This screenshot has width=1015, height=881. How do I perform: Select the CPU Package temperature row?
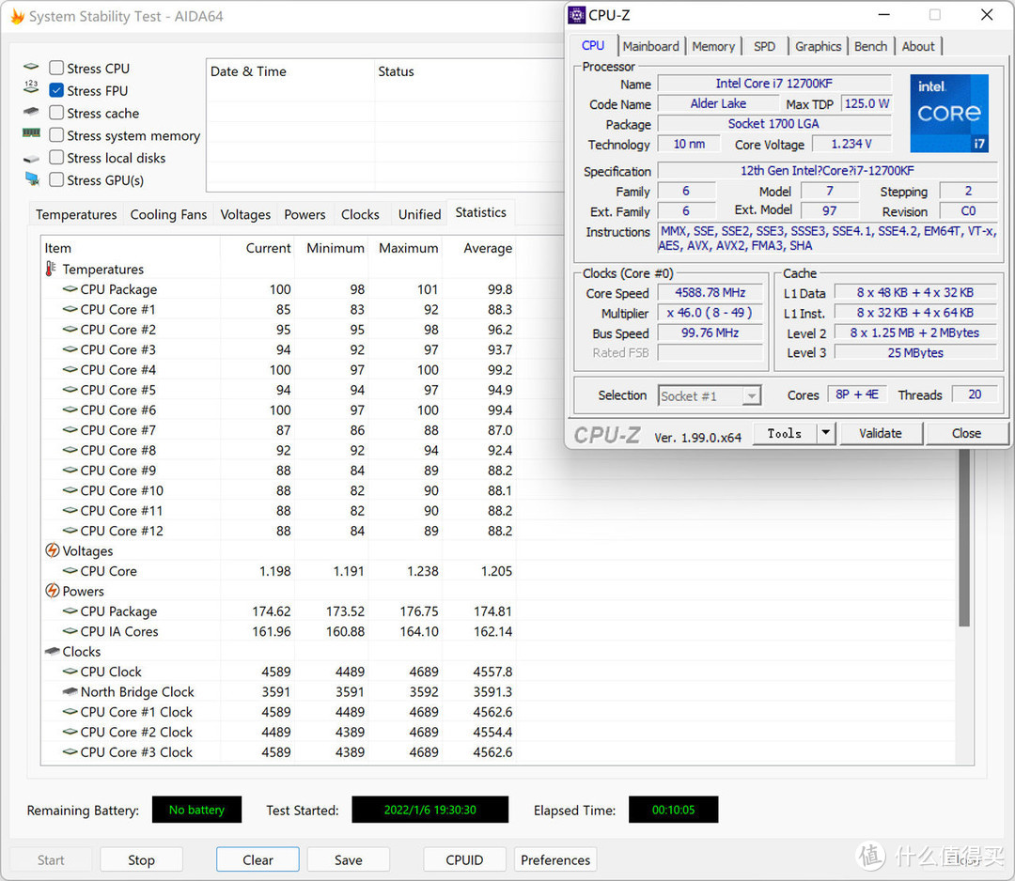click(118, 290)
